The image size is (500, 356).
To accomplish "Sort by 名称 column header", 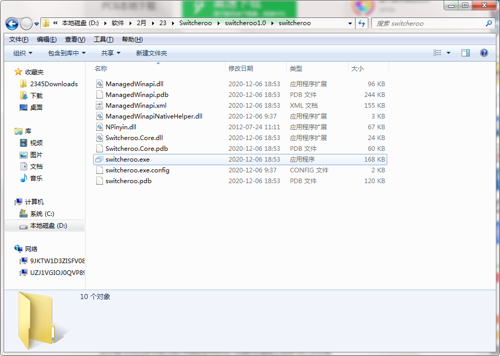I will click(101, 68).
